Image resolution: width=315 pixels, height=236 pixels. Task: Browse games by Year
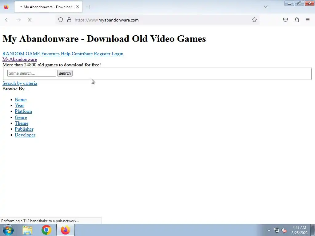point(19,105)
